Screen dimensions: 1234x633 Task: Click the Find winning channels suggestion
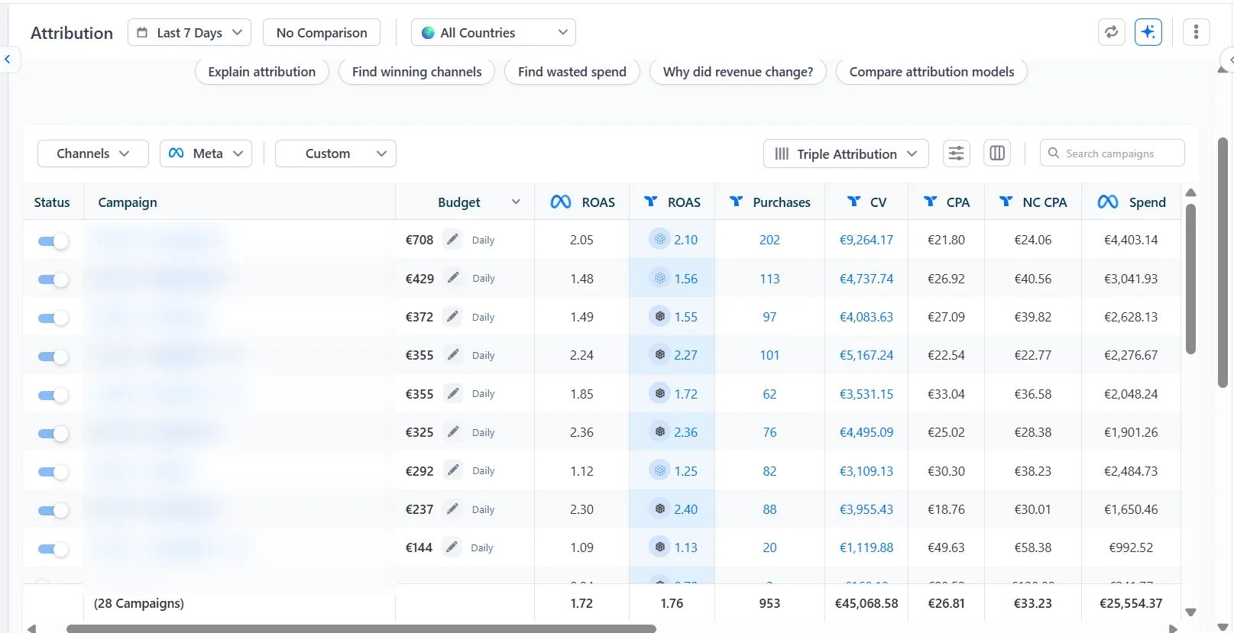[x=417, y=72]
